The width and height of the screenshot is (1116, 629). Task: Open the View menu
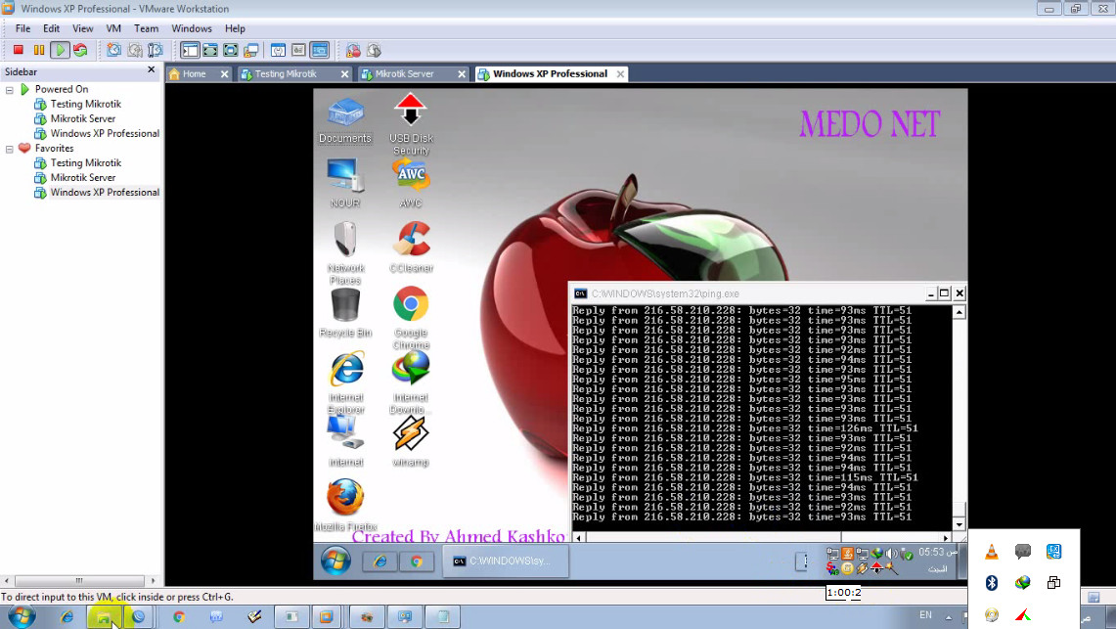(82, 28)
